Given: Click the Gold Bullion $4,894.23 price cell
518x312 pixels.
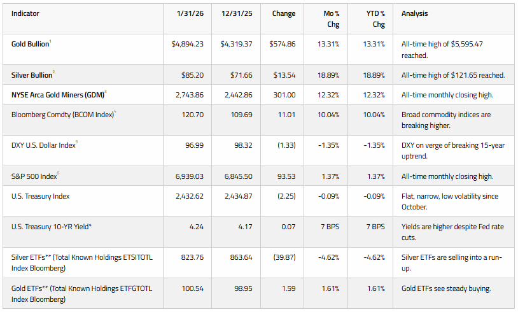Looking at the screenshot, I should tap(188, 44).
